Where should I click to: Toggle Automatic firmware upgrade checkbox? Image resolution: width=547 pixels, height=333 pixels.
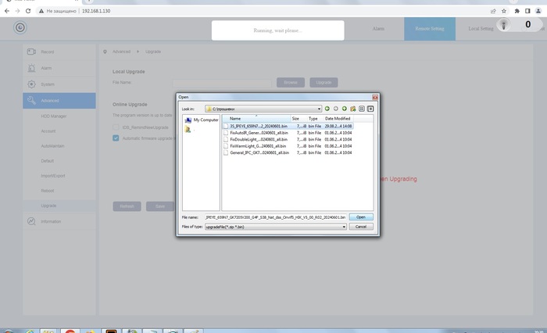[116, 138]
